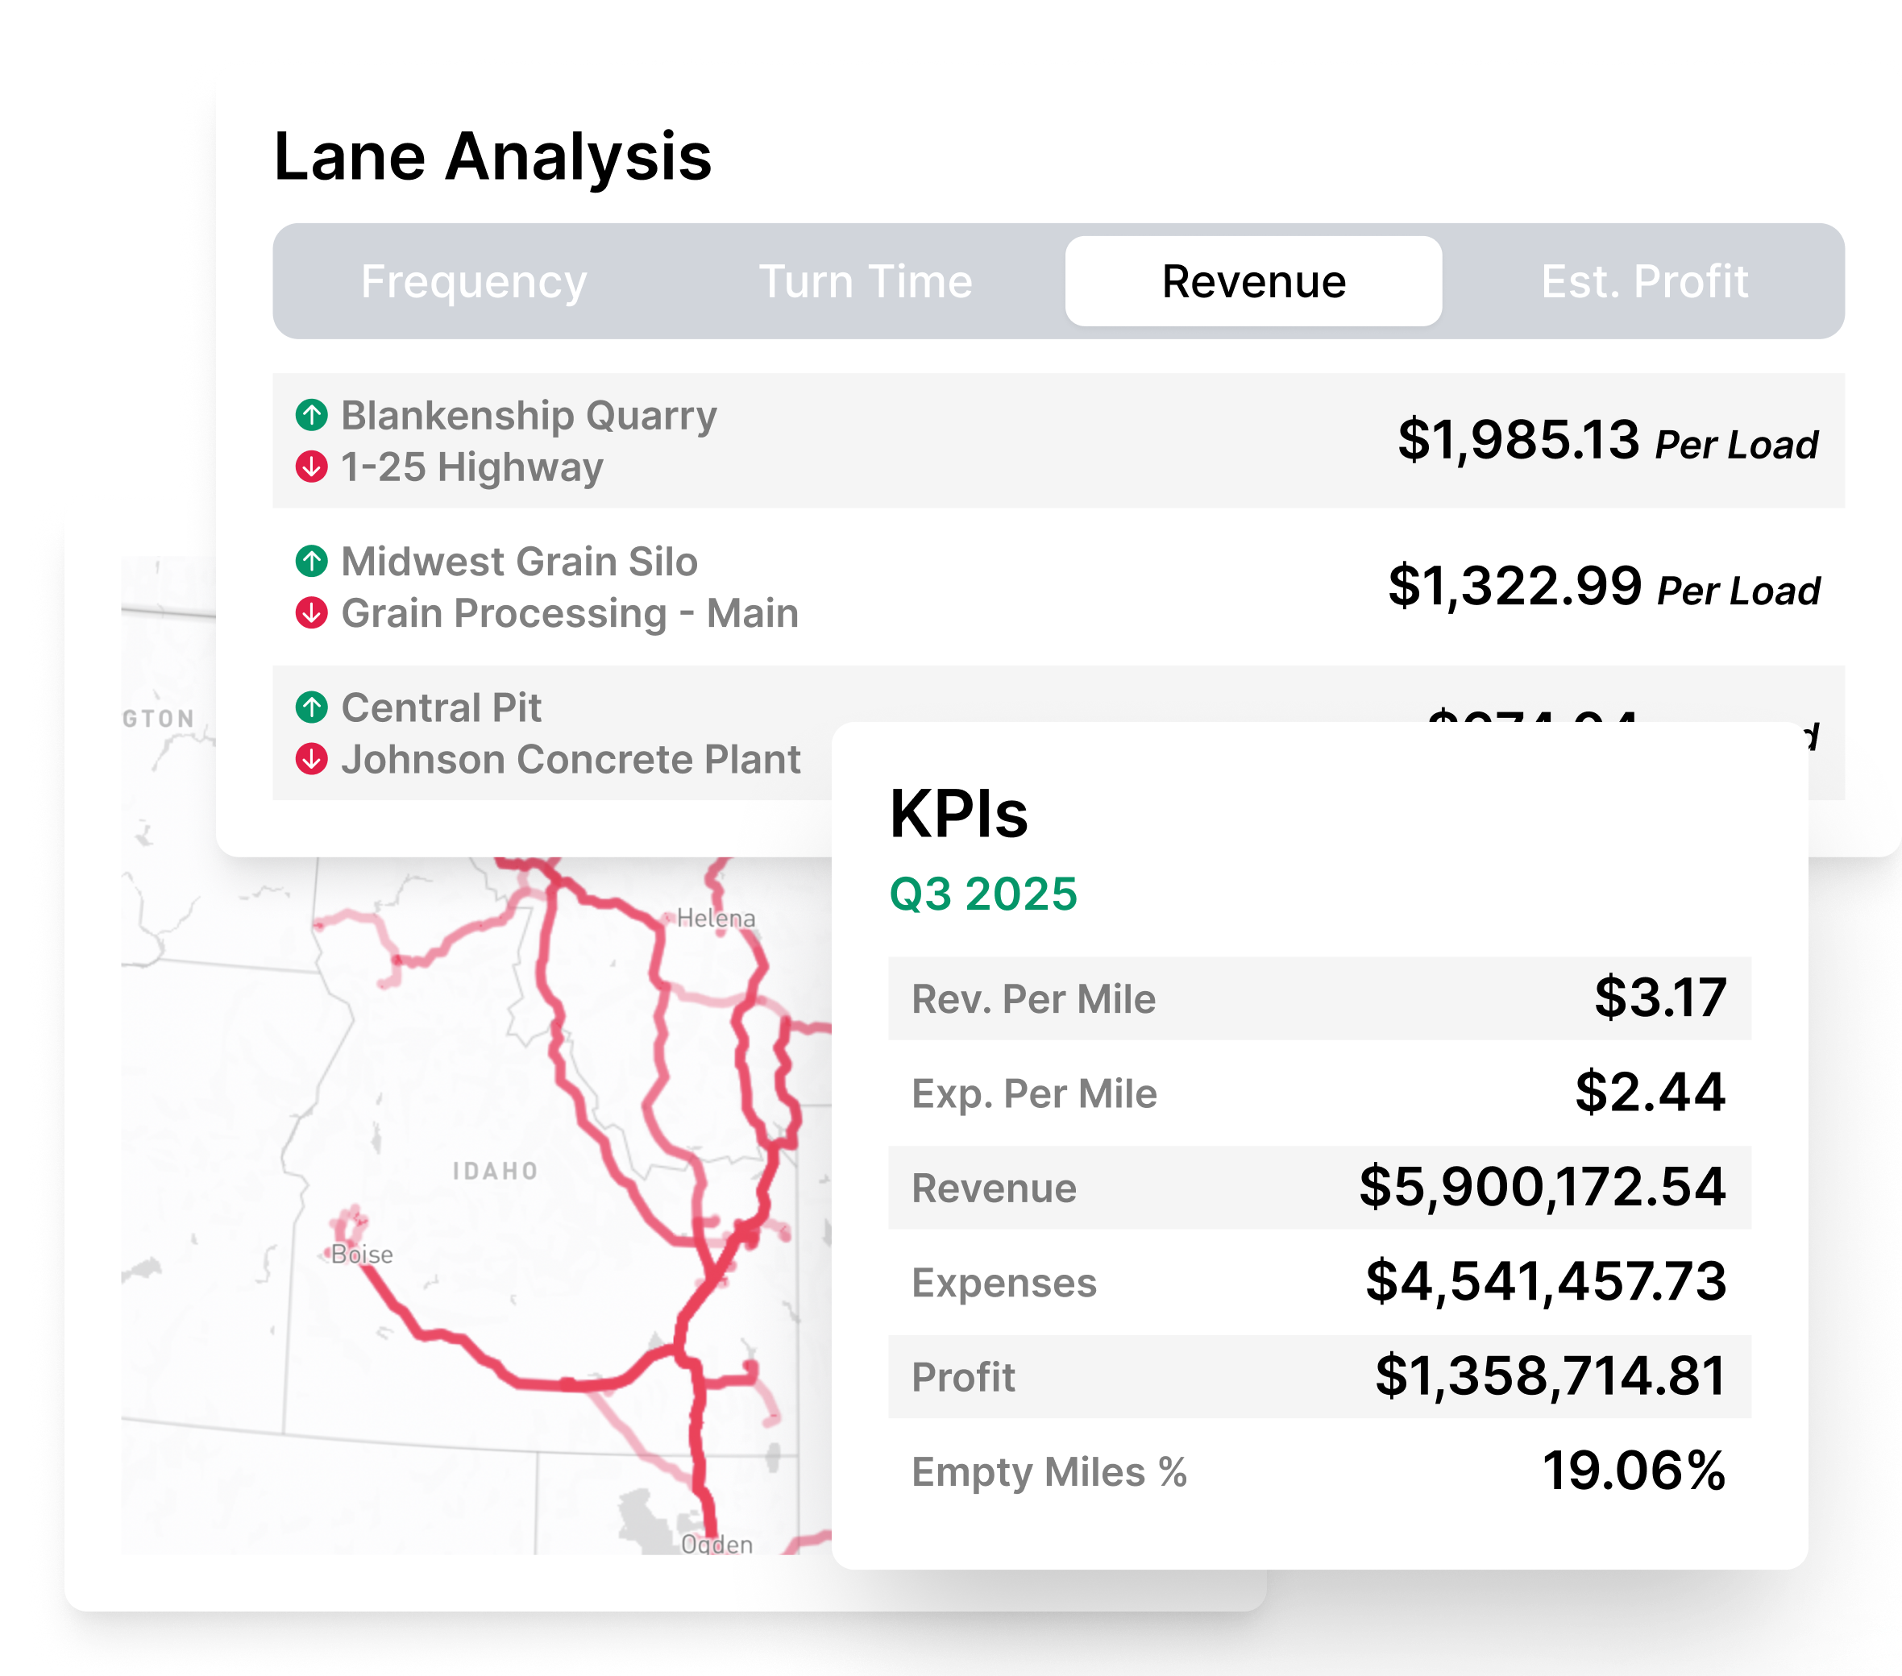This screenshot has width=1902, height=1676.
Task: Click green up arrow beside Midwest Grain Silo
Action: coord(312,561)
